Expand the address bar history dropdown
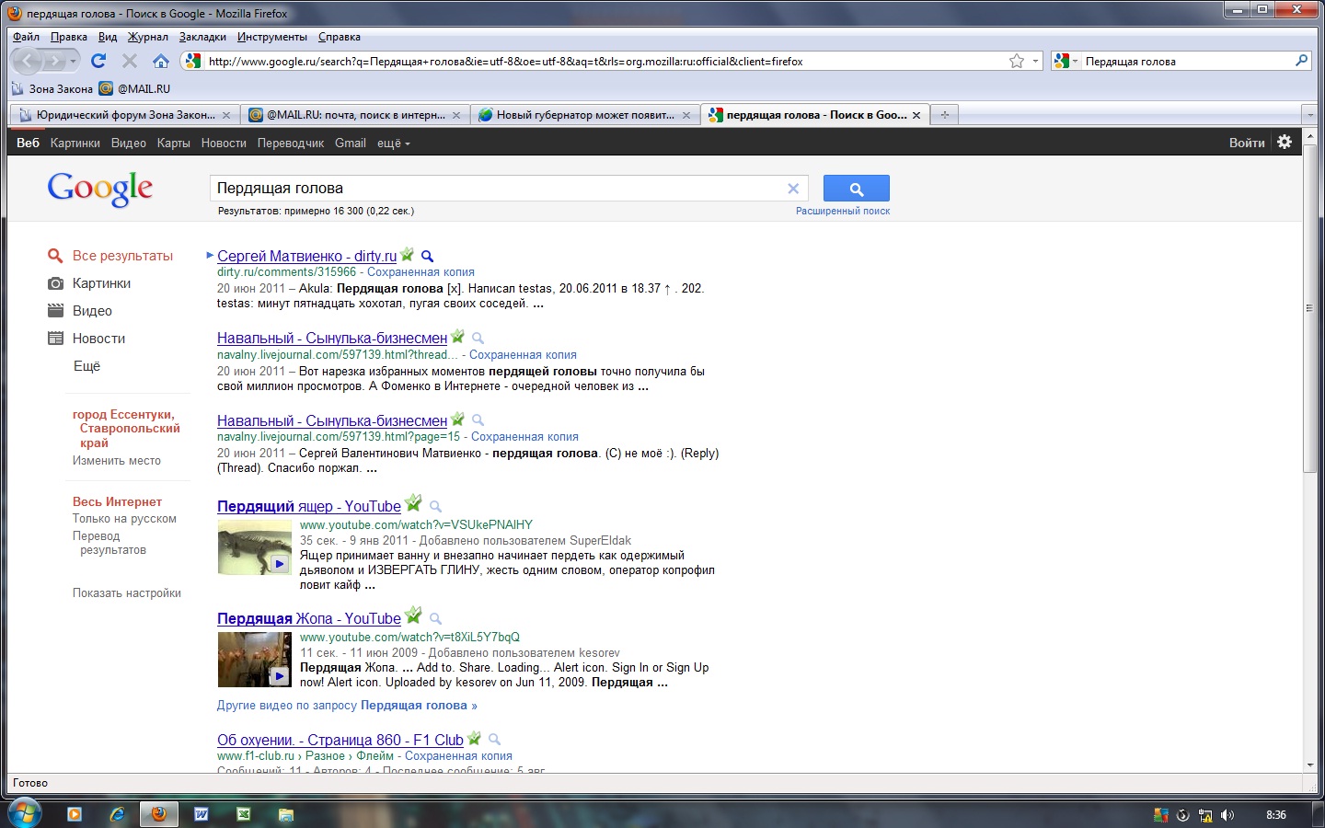Image resolution: width=1325 pixels, height=828 pixels. [1035, 62]
